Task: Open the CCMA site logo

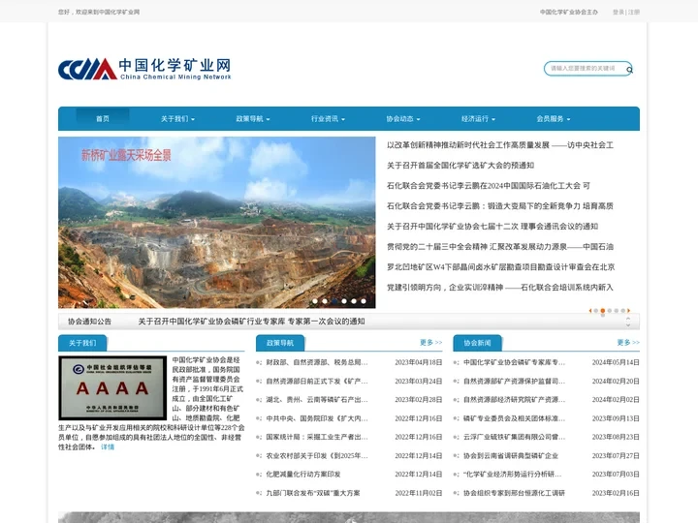Action: click(144, 69)
